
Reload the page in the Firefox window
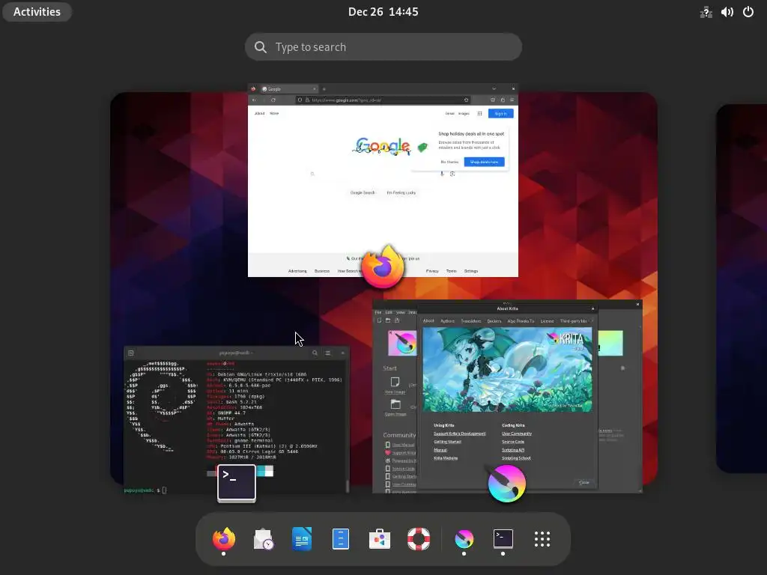click(273, 100)
